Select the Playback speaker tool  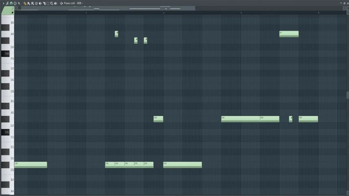point(56,3)
